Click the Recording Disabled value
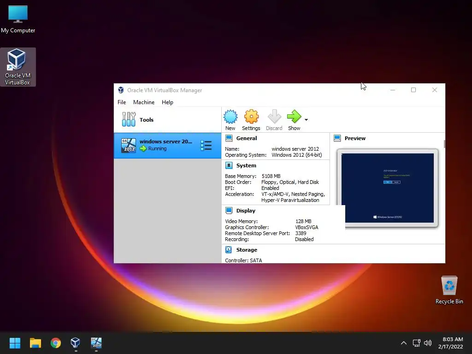Screen dimensions: 472x354 [x=304, y=239]
